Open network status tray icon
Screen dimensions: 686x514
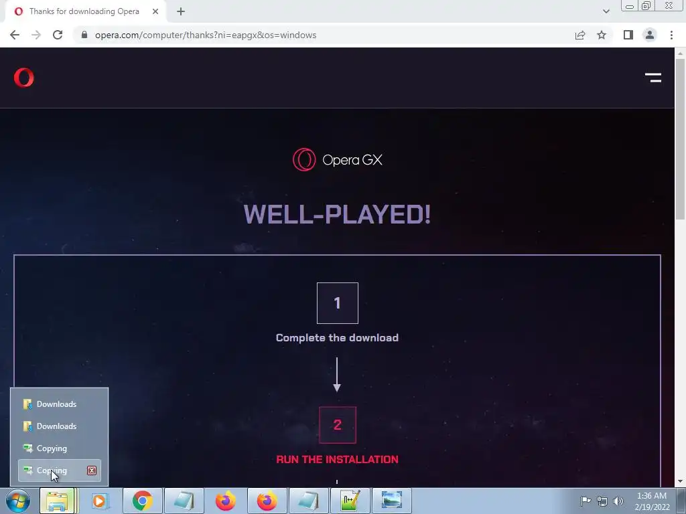click(602, 501)
